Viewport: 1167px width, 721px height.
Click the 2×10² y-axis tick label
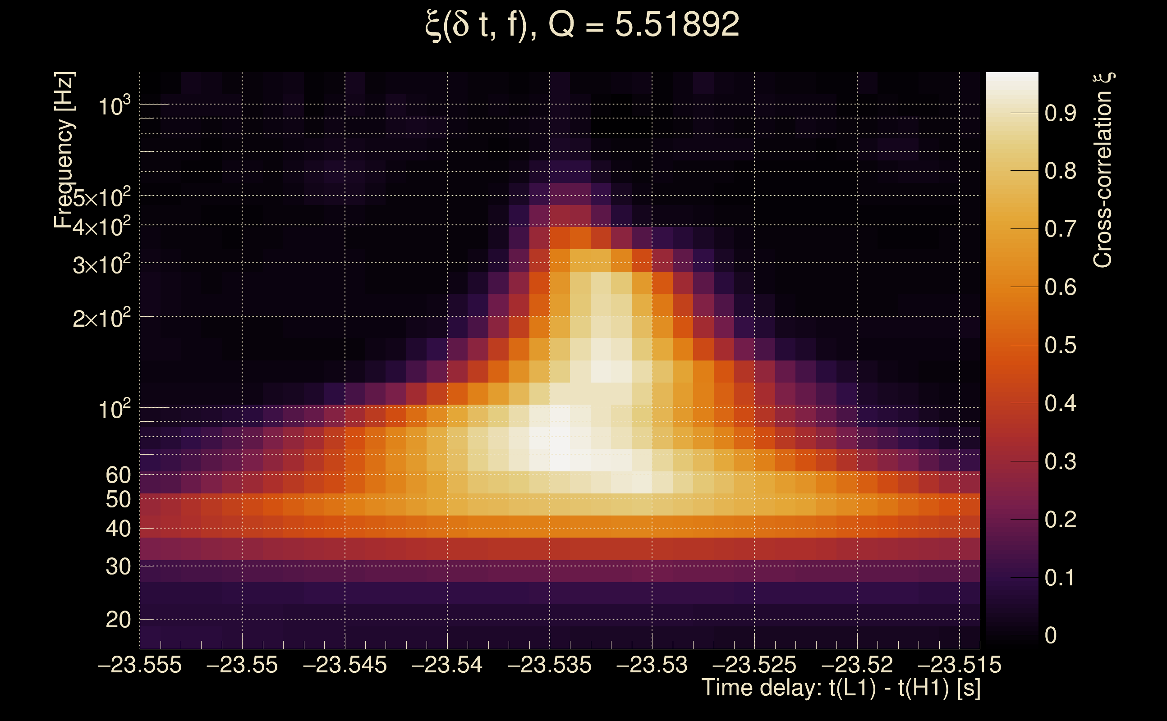point(101,318)
